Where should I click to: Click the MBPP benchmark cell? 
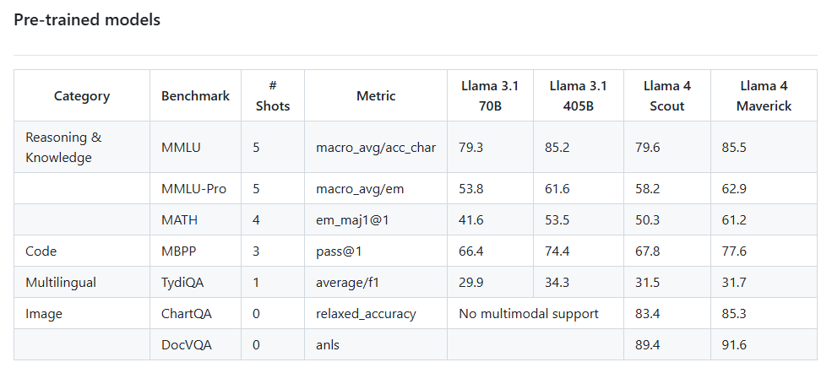(178, 251)
